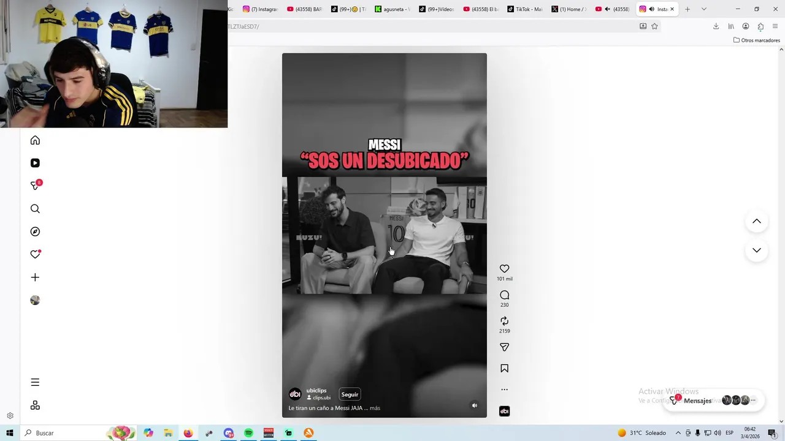
Task: Open Spotify from taskbar
Action: (248, 433)
